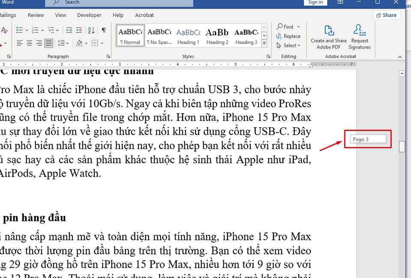The height and width of the screenshot is (278, 411).
Task: Click the Find command
Action: [285, 27]
